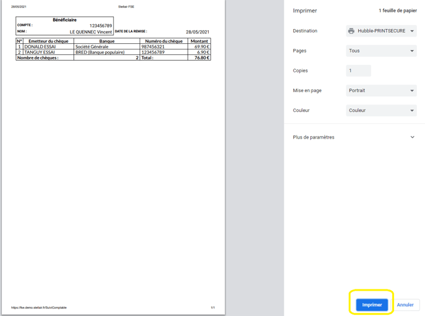Screen dimensions: 425x316
Task: Click the blue Imprimer button
Action: [x=372, y=304]
